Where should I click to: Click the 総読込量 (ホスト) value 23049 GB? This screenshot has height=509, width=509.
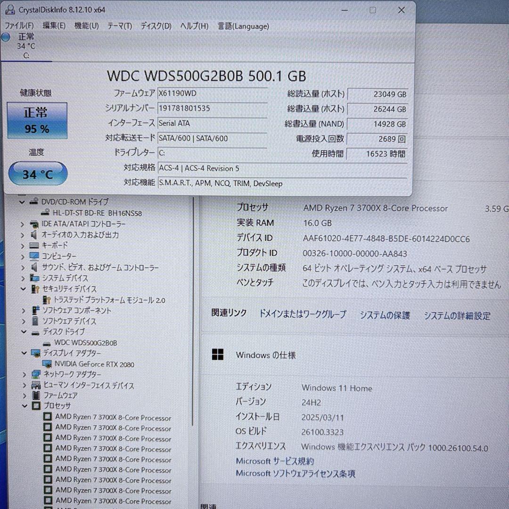(378, 94)
